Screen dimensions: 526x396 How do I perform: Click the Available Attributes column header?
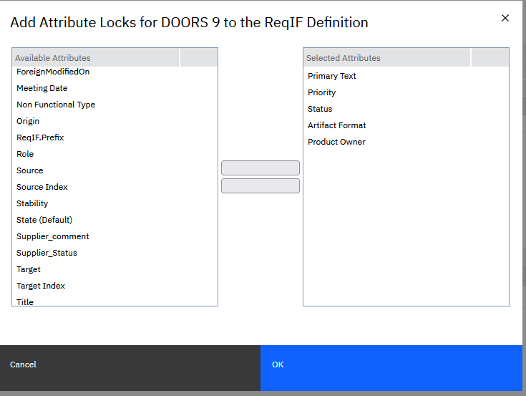click(96, 58)
